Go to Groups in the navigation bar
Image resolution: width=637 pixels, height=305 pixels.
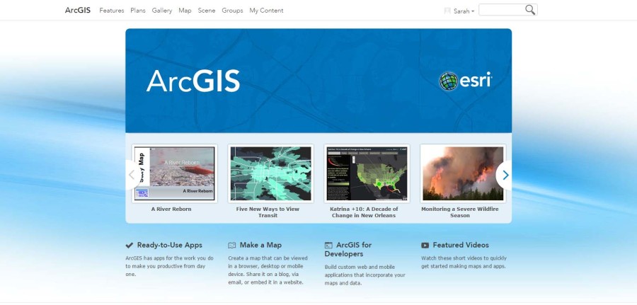tap(232, 11)
